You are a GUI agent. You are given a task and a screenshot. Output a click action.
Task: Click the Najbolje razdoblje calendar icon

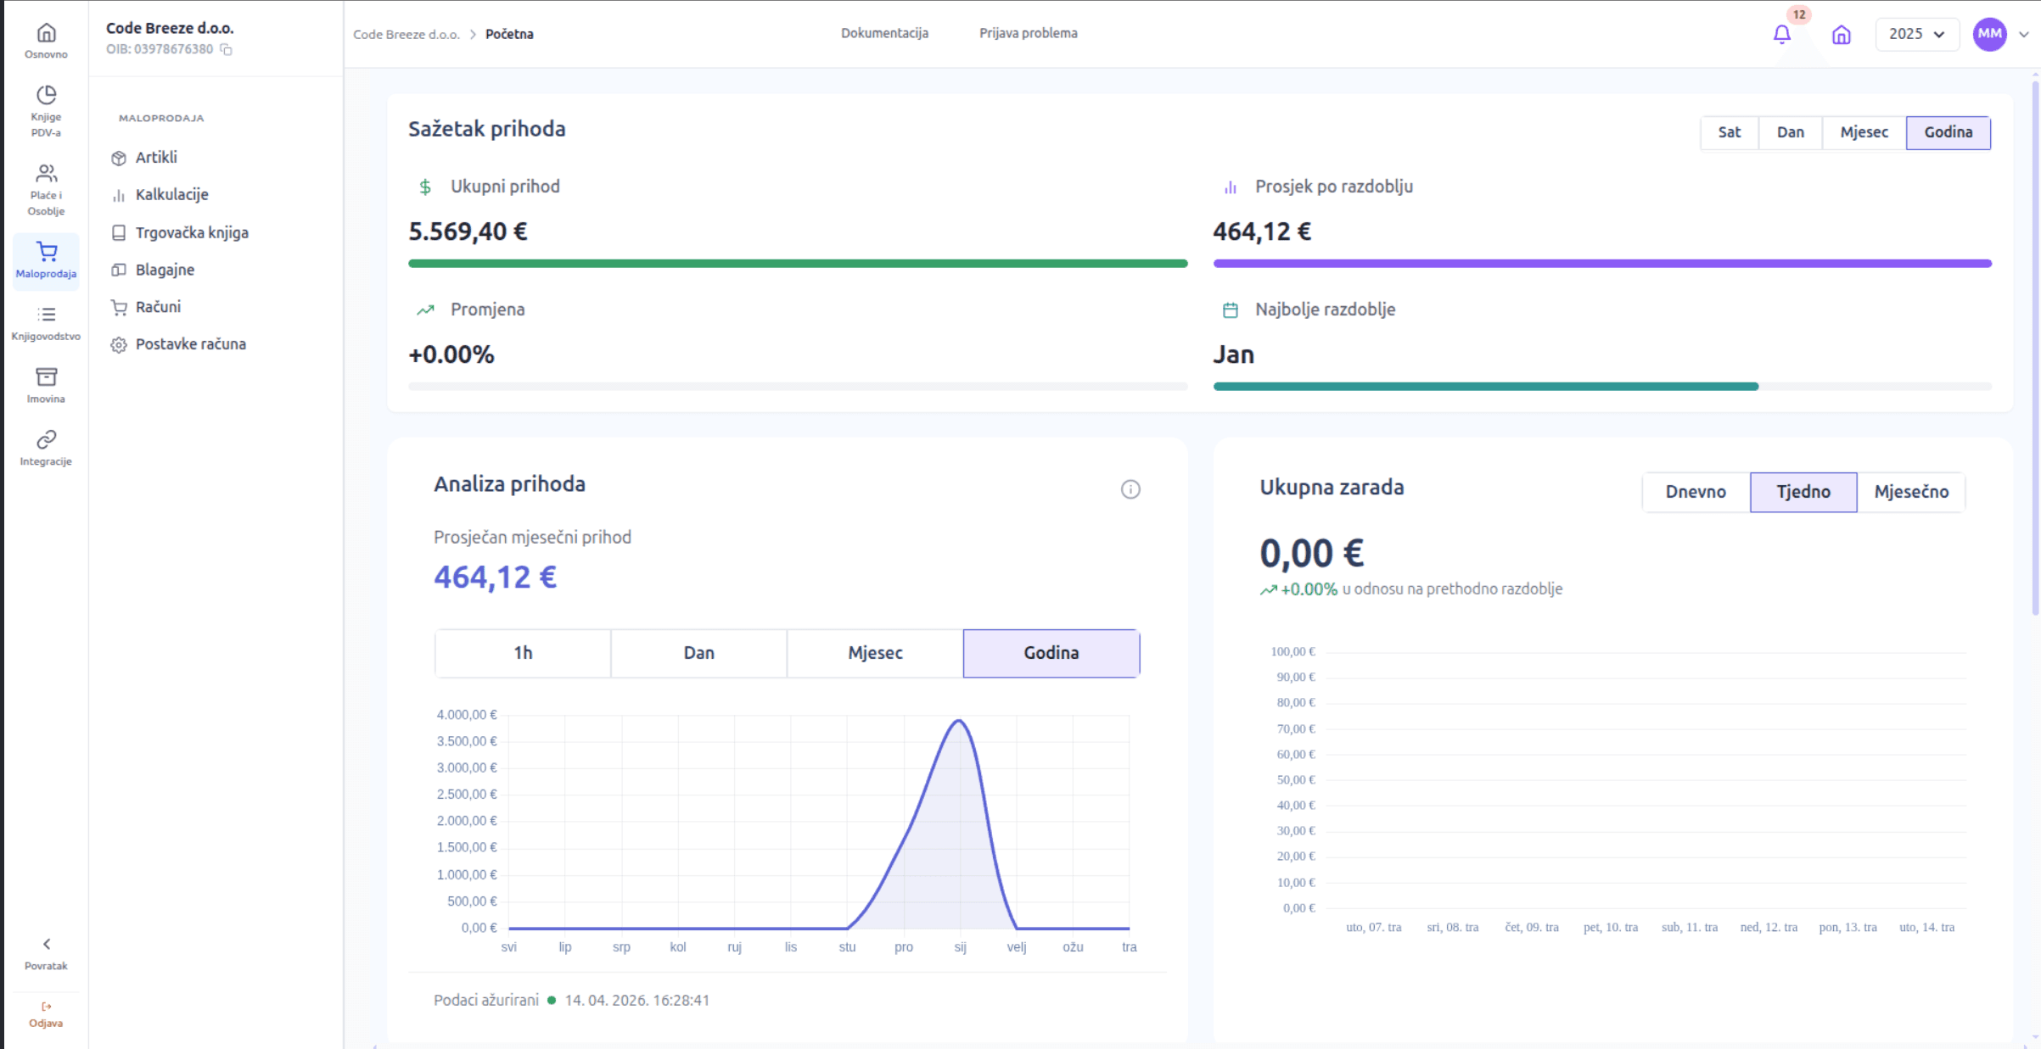point(1230,310)
